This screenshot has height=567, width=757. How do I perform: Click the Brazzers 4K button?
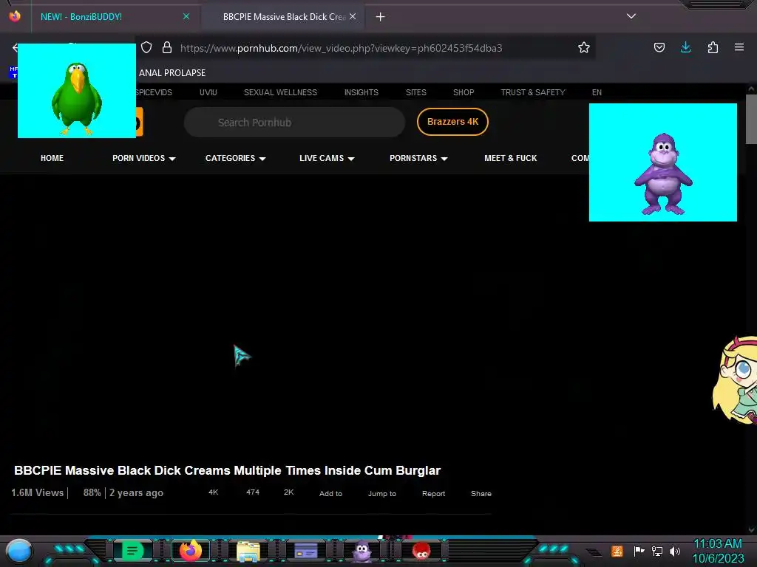[x=453, y=122]
